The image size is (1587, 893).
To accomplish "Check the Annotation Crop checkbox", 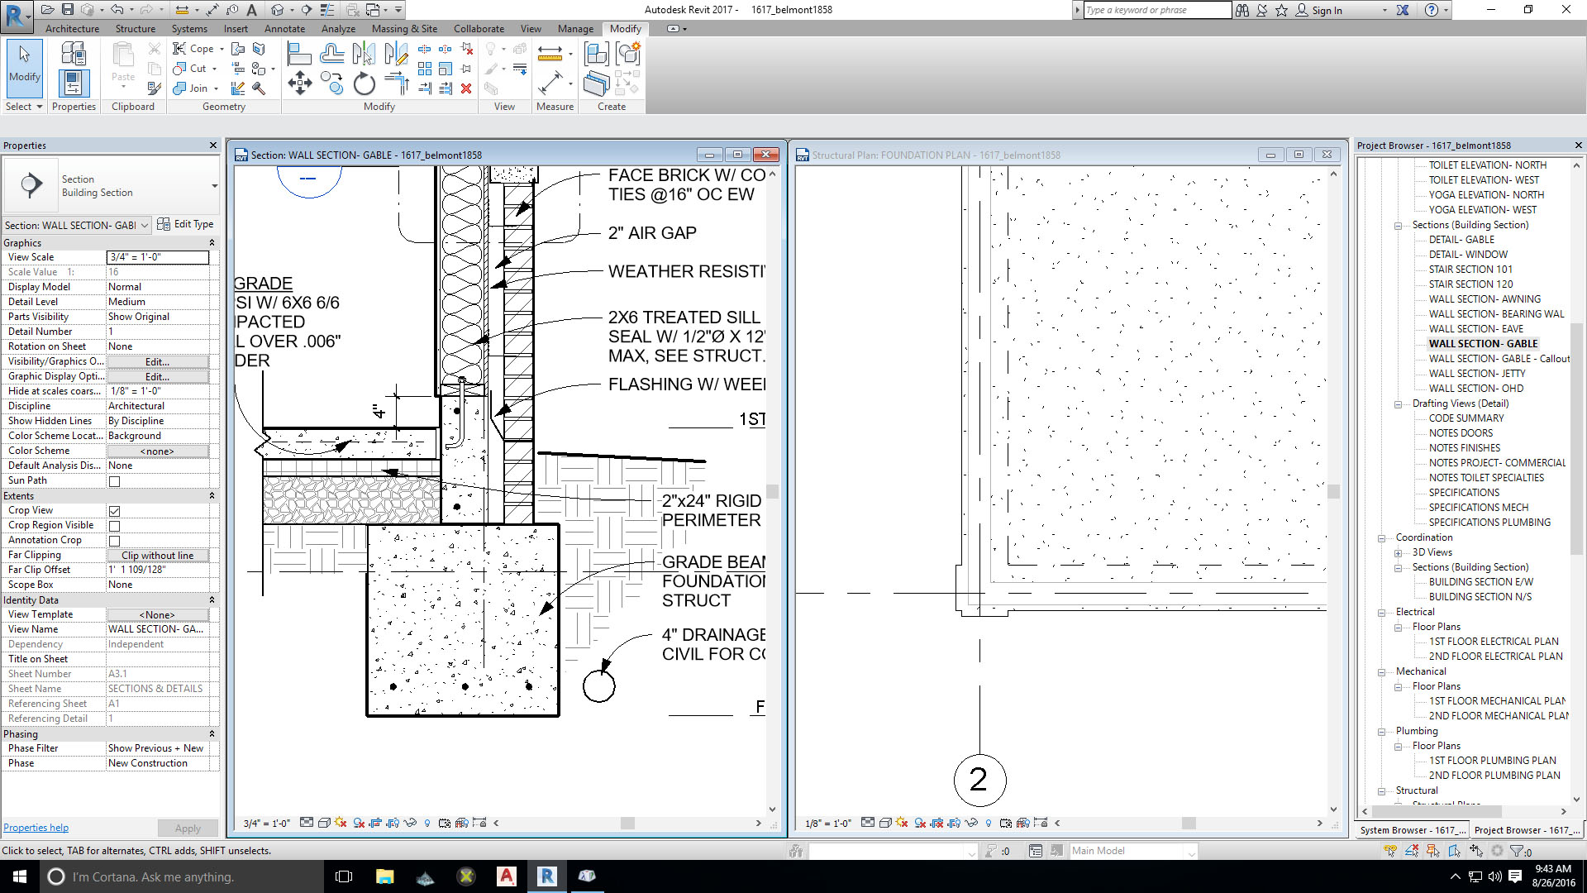I will pos(115,541).
